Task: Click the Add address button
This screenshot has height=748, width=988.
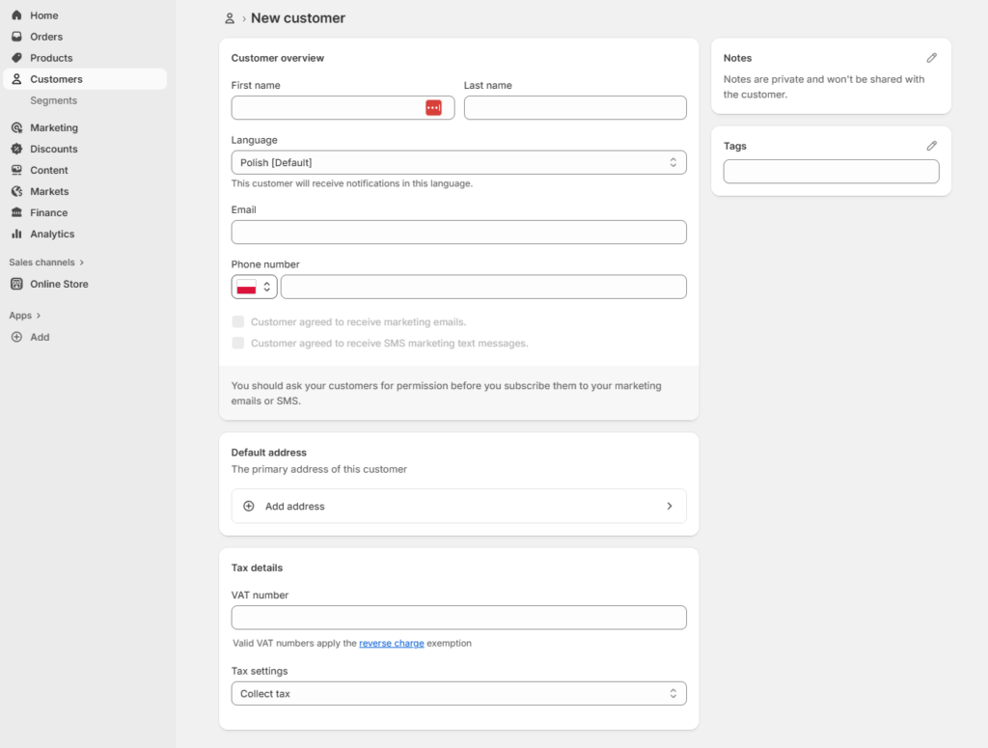Action: pyautogui.click(x=458, y=506)
